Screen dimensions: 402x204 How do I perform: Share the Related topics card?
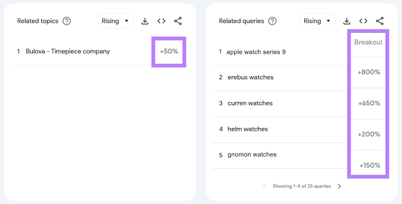point(178,21)
